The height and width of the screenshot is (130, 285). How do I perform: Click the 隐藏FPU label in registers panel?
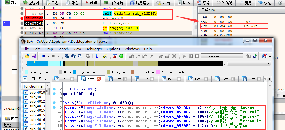click(209, 9)
